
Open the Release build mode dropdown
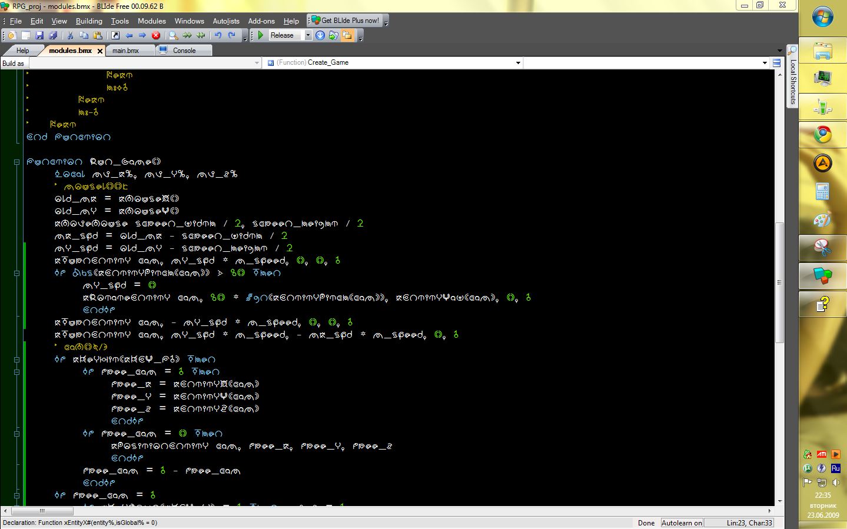tap(307, 35)
